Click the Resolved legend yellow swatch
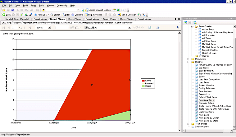 143,83
